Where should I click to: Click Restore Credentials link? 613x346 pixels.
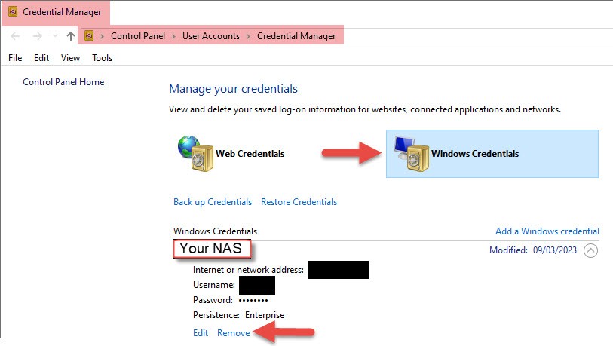[299, 202]
